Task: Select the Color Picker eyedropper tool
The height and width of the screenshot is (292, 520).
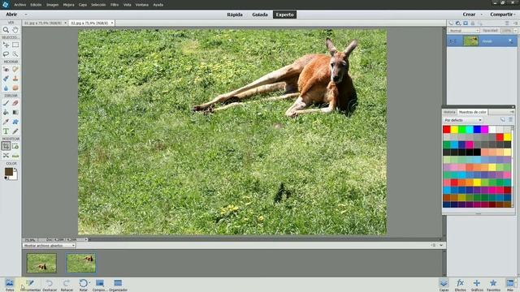Action: pyautogui.click(x=6, y=122)
